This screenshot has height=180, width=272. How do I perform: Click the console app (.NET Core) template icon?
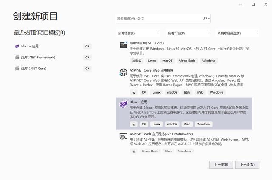(x=124, y=45)
